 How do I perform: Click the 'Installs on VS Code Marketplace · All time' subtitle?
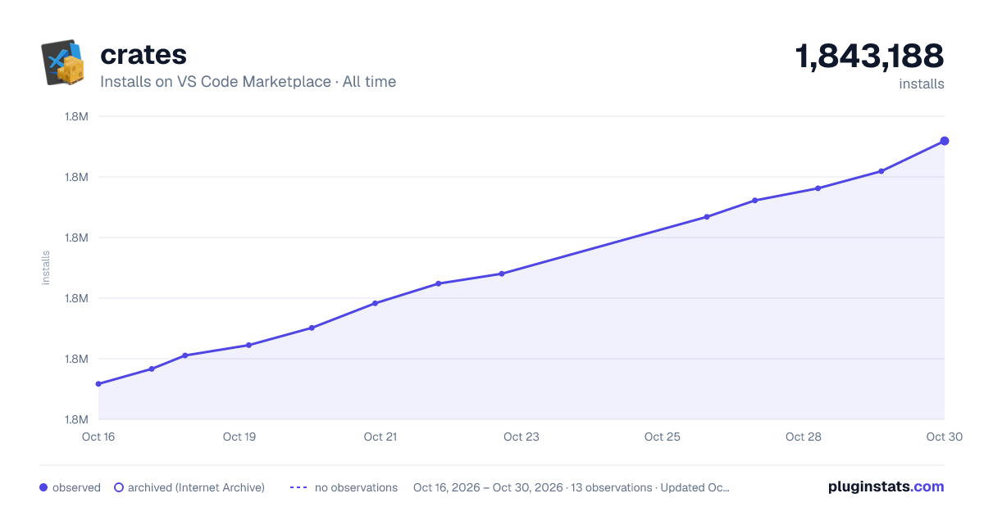coord(248,82)
